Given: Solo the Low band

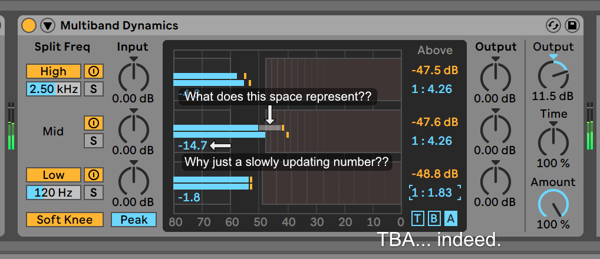Looking at the screenshot, I should 93,192.
